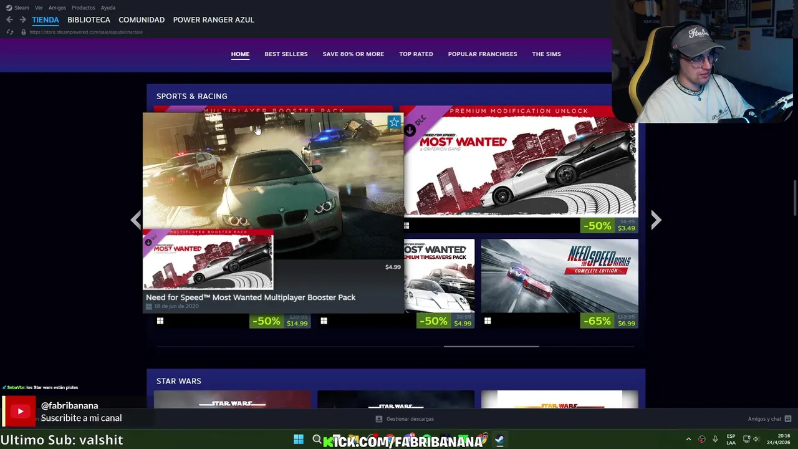The image size is (798, 449).
Task: Select BEST SELLERS sale tab
Action: tap(286, 54)
